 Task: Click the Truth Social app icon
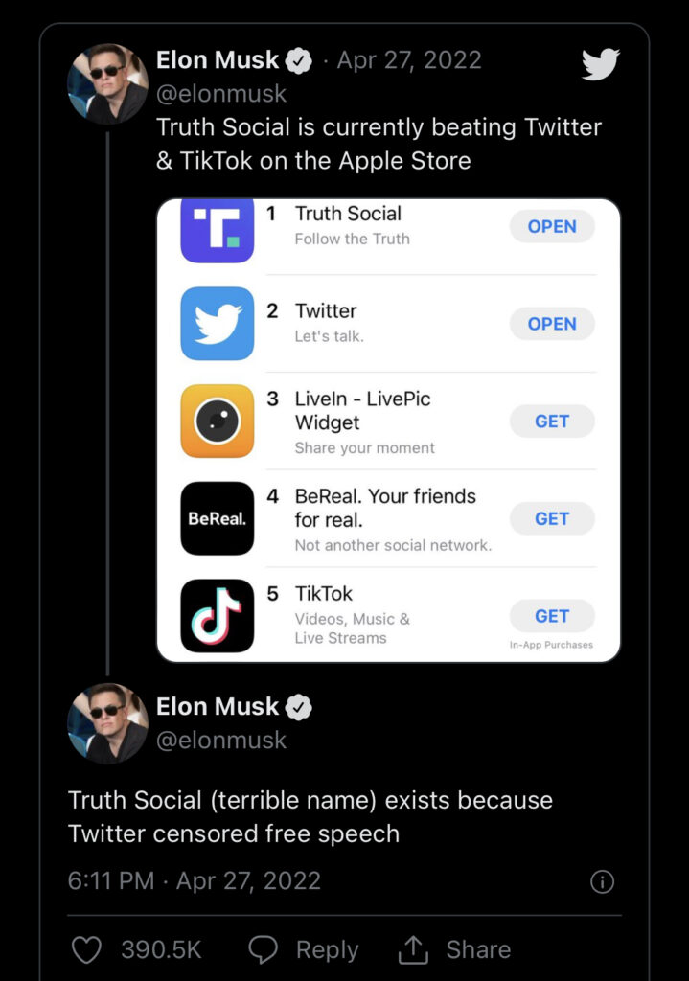(218, 231)
